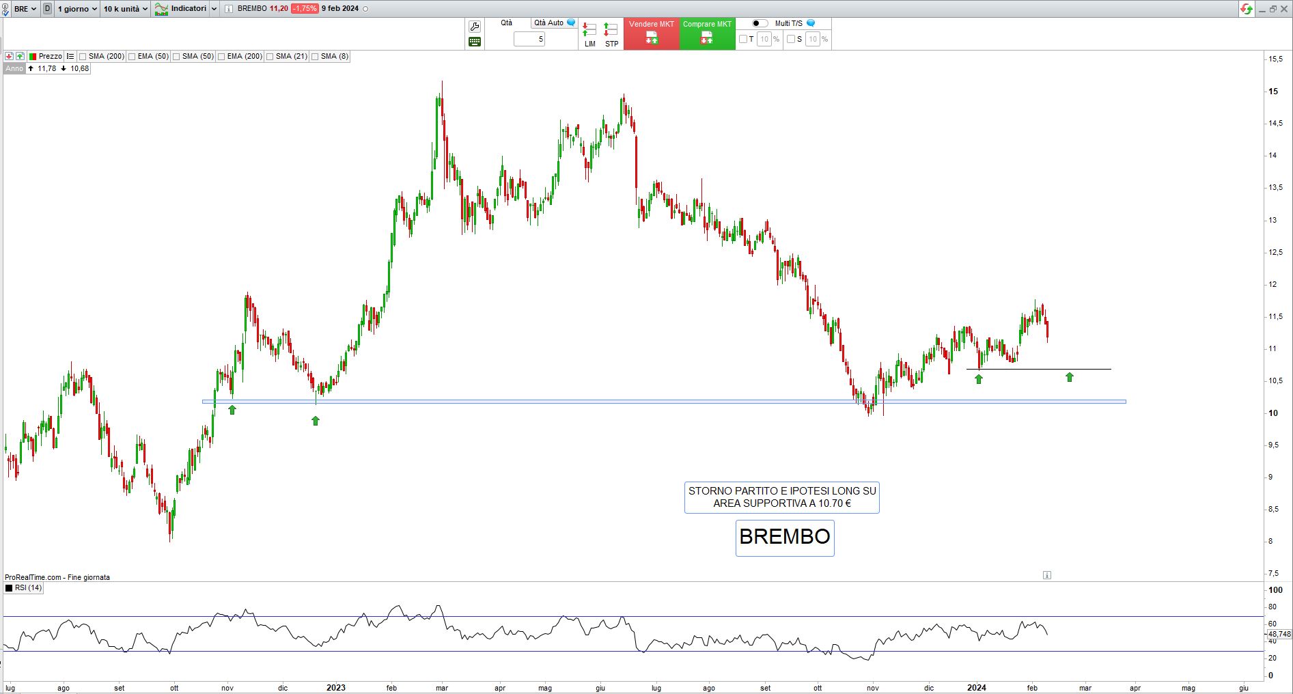
Task: Open the Indicatori menu
Action: click(181, 9)
